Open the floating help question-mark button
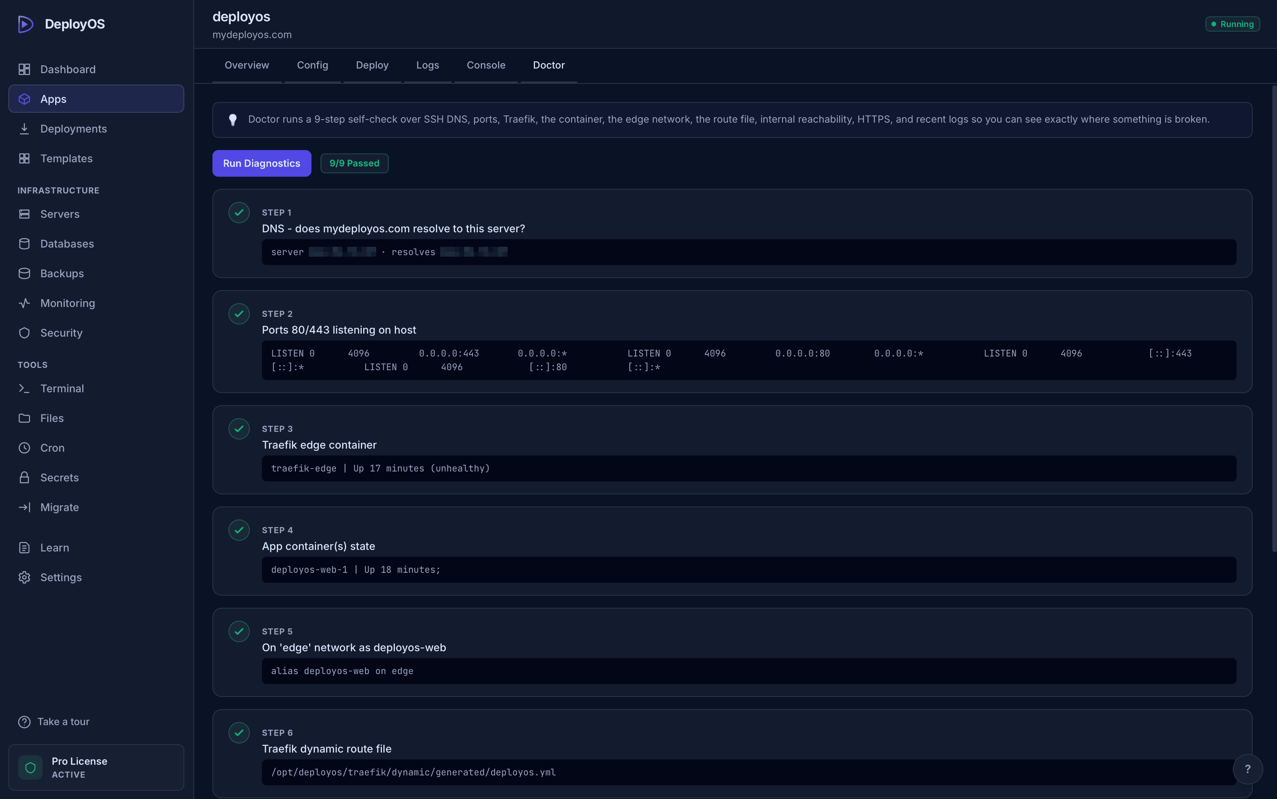This screenshot has width=1277, height=799. [1247, 769]
